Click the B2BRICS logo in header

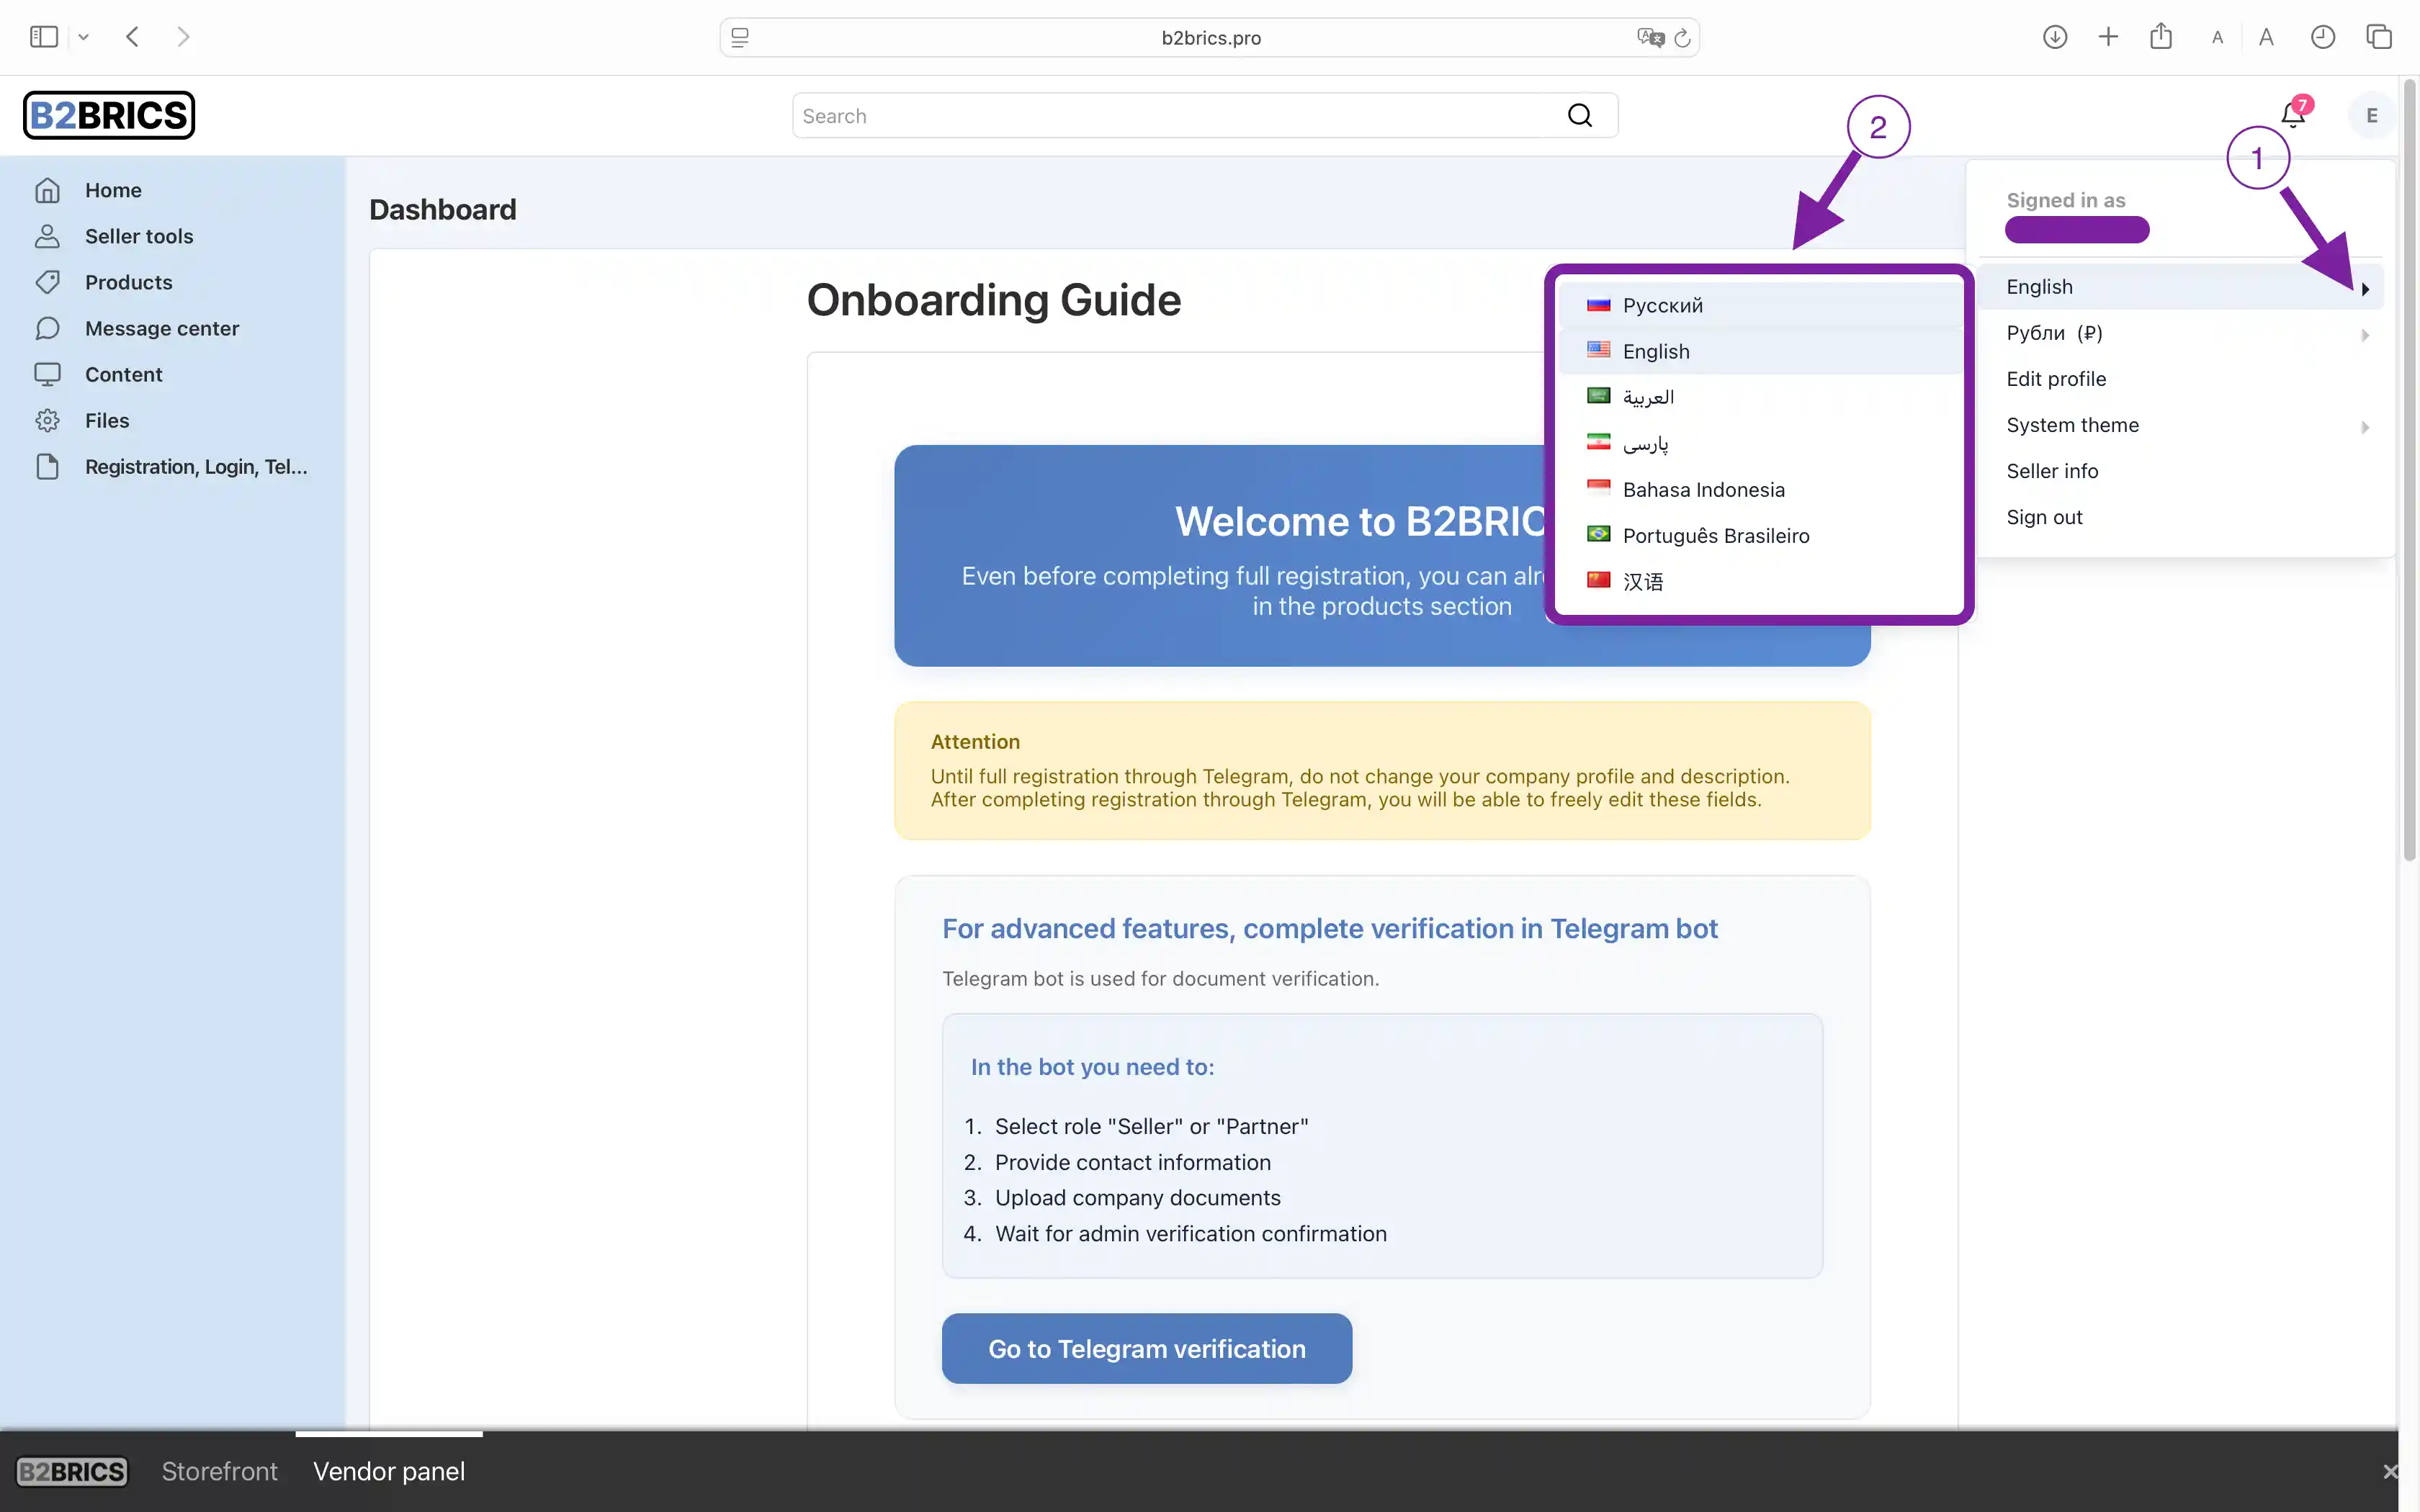coord(109,115)
